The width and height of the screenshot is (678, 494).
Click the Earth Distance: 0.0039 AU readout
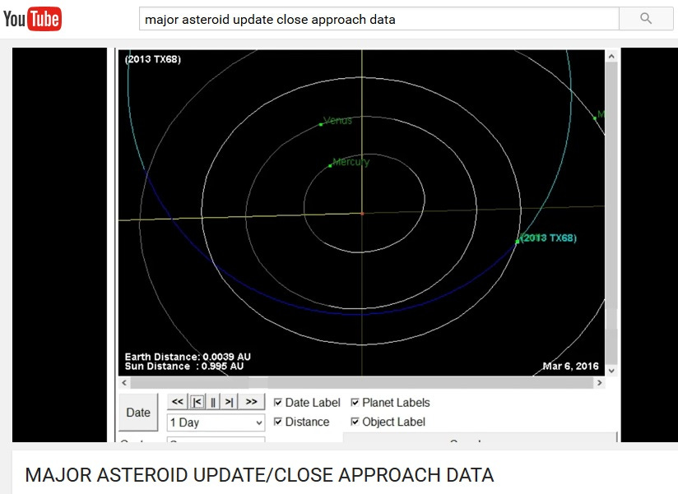click(x=188, y=357)
